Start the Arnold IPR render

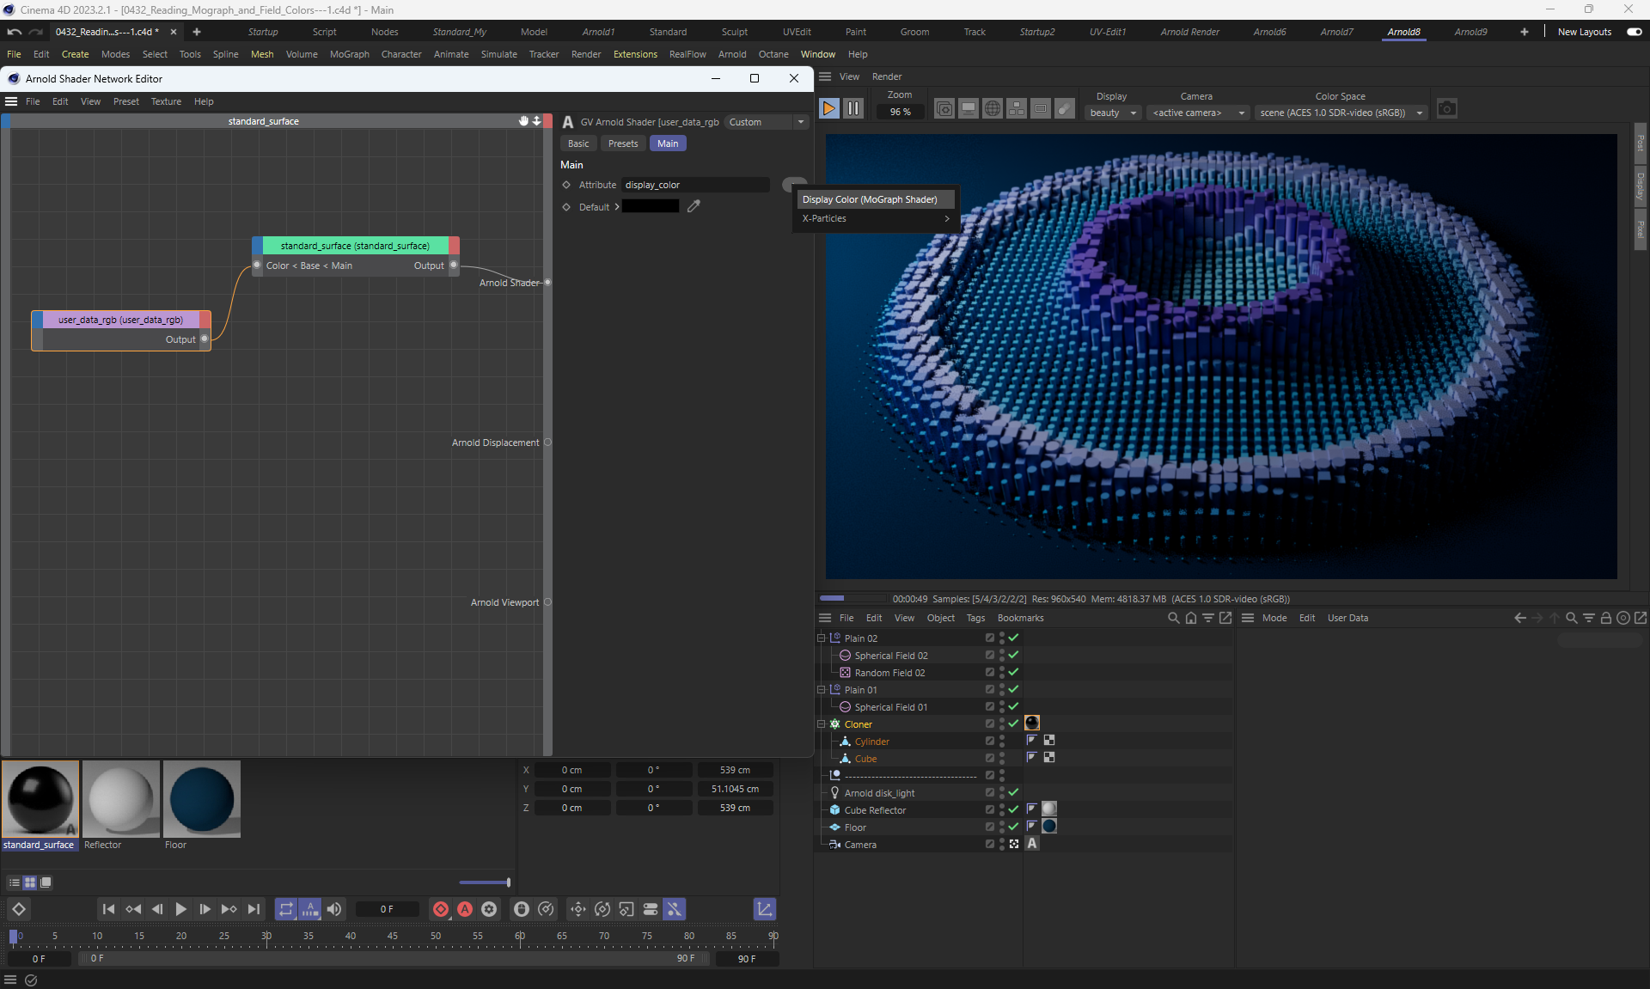829,109
